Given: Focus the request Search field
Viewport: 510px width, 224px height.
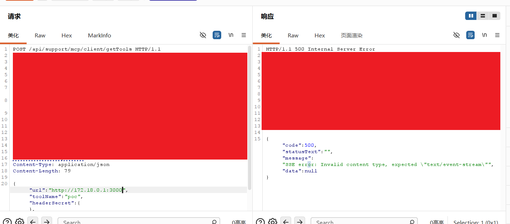Looking at the screenshot, I should pos(139,222).
